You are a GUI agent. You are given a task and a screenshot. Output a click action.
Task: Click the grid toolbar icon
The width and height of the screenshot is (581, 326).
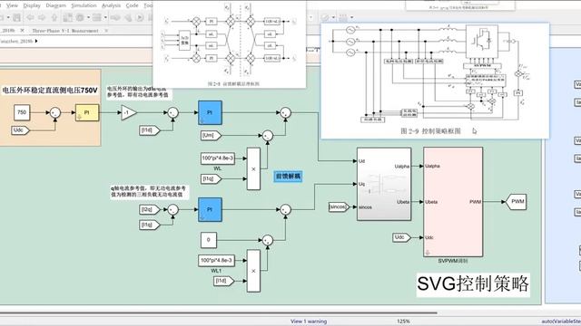[x=343, y=17]
